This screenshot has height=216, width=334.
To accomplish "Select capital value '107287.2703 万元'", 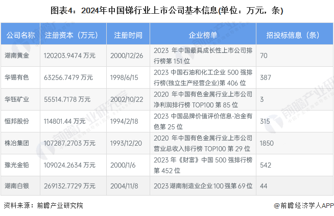I will (69, 143).
